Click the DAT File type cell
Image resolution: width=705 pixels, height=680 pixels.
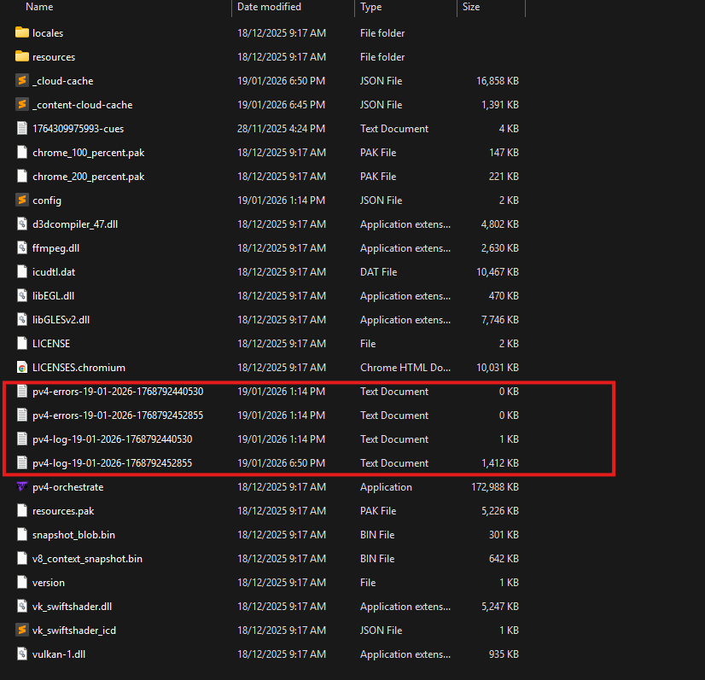coord(378,272)
